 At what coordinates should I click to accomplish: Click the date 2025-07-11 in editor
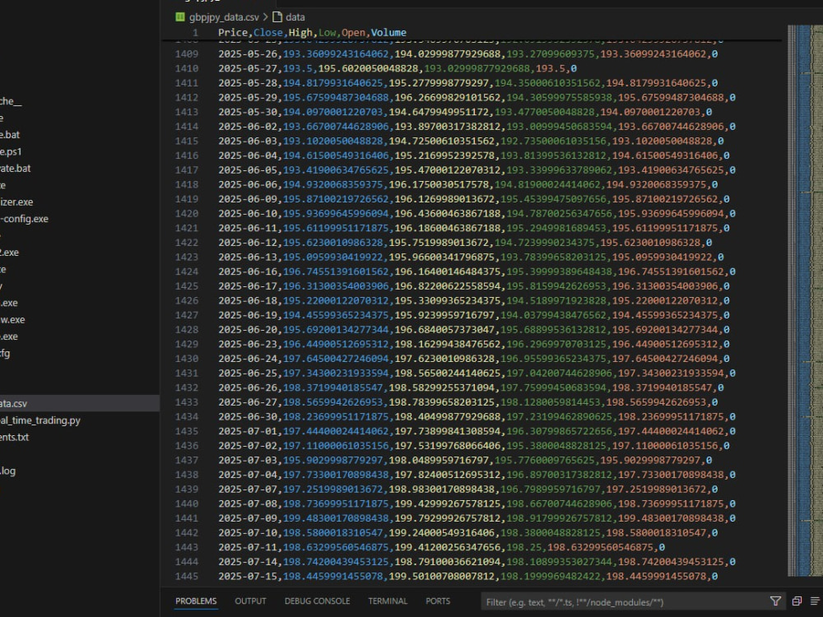[x=249, y=547]
